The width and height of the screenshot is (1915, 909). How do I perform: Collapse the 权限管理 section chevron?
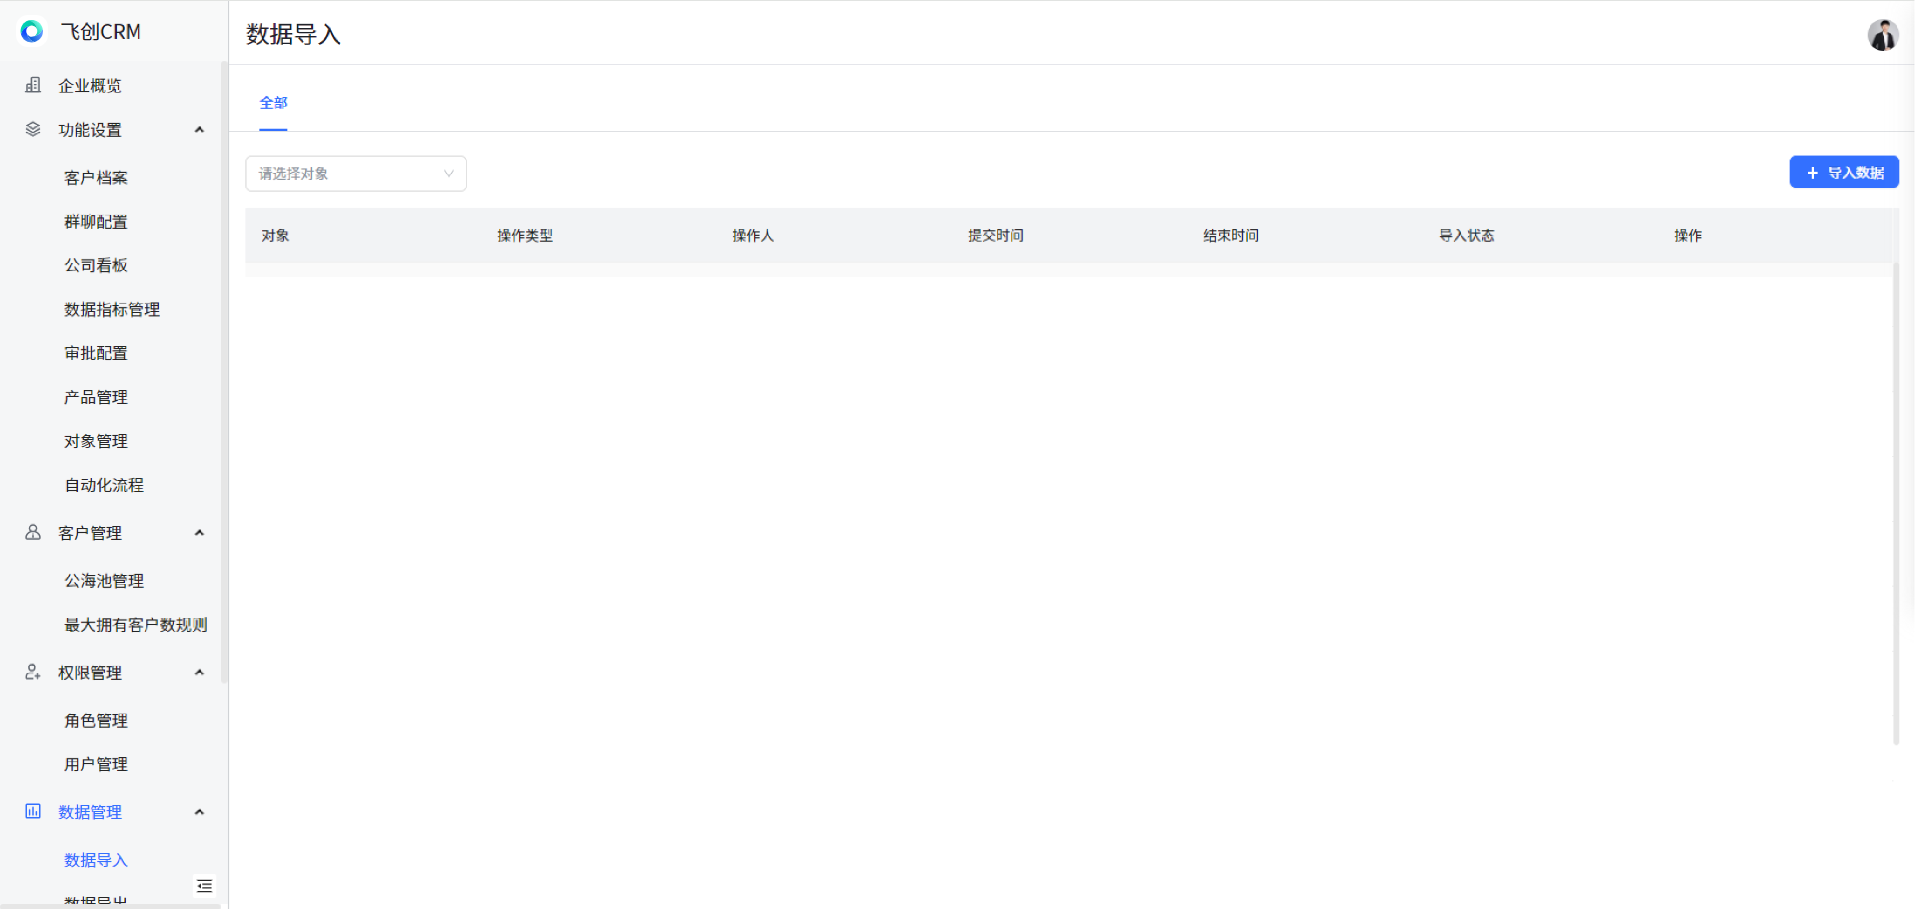click(x=199, y=672)
